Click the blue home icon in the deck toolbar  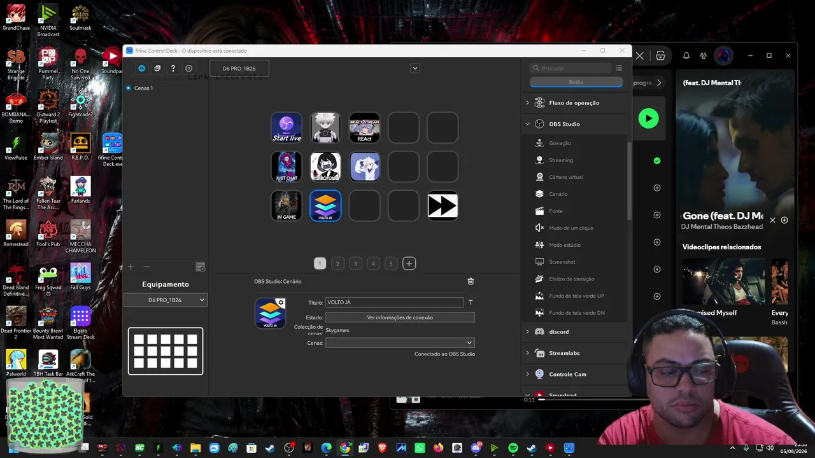coord(141,68)
